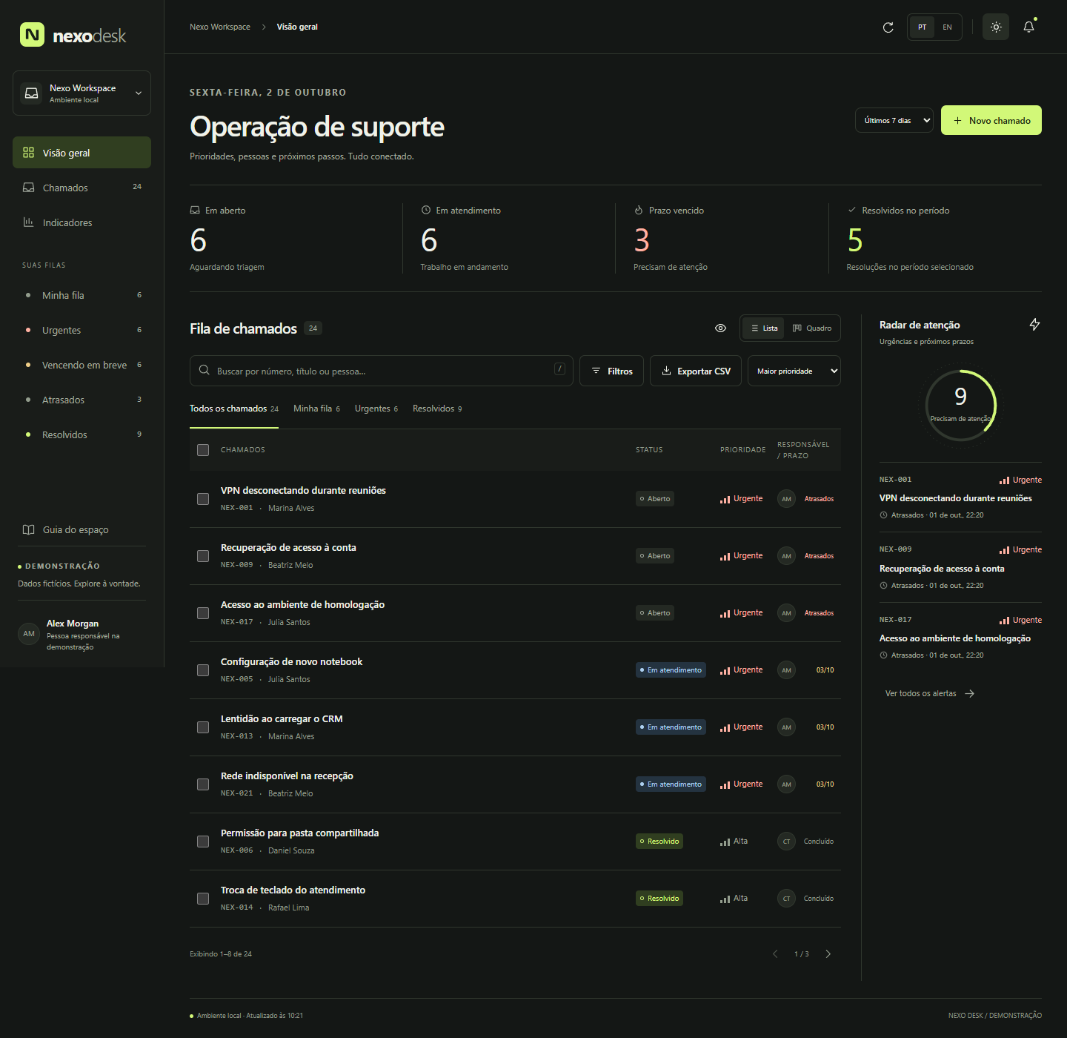Screen dimensions: 1067x1038
Task: Open Atrasados queue in sidebar
Action: 82,400
